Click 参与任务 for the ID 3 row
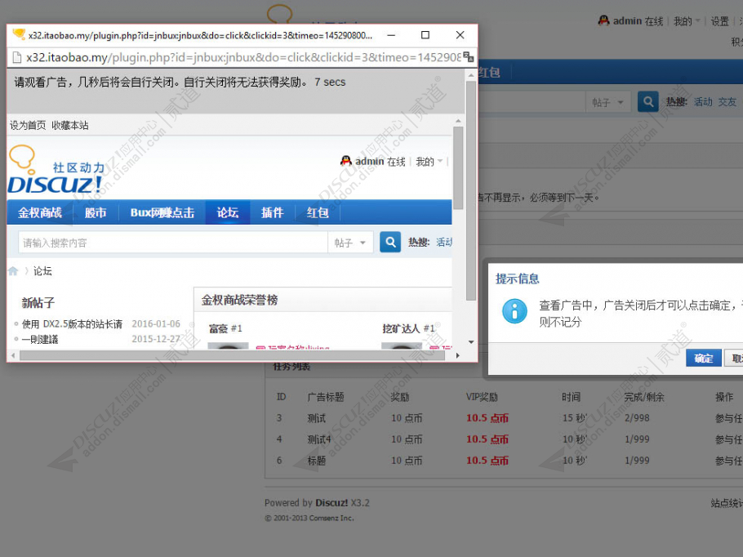The image size is (743, 557). click(729, 418)
